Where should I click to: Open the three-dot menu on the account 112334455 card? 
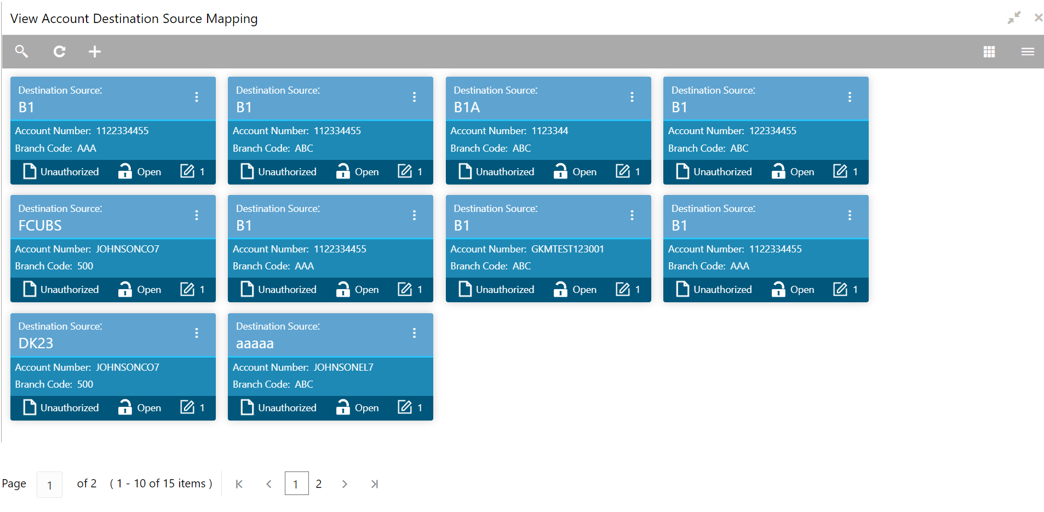[x=414, y=97]
